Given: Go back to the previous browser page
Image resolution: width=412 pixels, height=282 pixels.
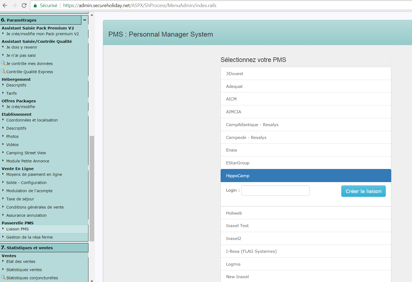Looking at the screenshot, I should tap(5, 5).
